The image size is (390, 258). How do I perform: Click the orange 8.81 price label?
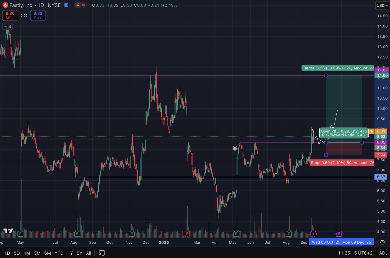pyautogui.click(x=381, y=131)
